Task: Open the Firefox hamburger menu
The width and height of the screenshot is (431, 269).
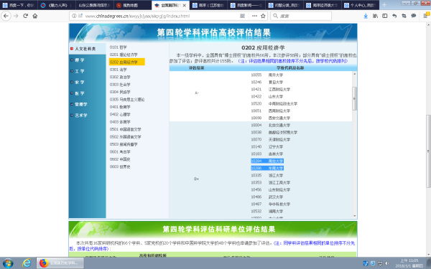Action: pyautogui.click(x=426, y=16)
